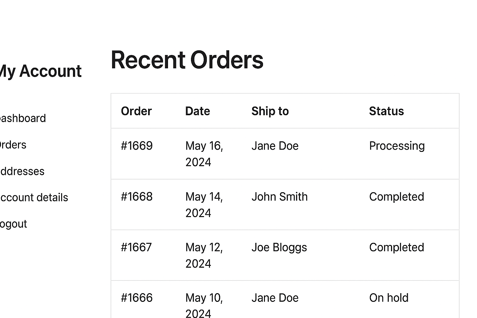Viewport: 477px width, 318px height.
Task: Click the Recent Orders heading
Action: click(187, 60)
